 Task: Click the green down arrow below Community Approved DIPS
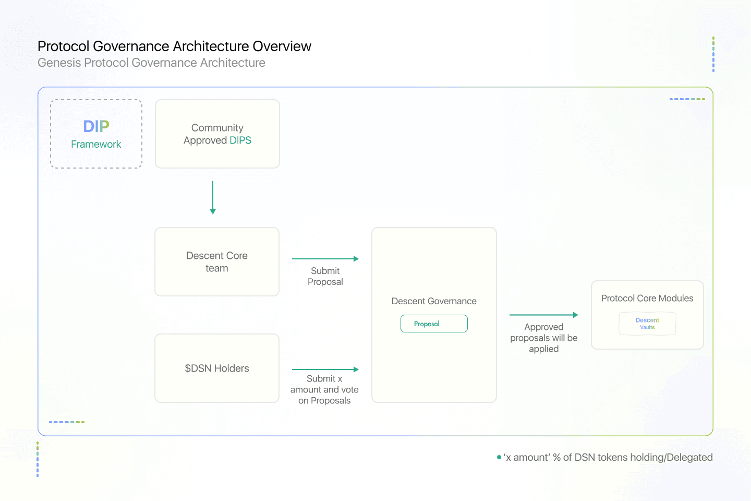[x=213, y=198]
